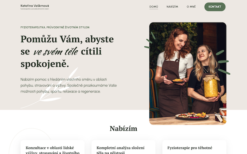Click the main headline Pomůžu Vám, abyste
The width and height of the screenshot is (247, 154).
67,39
